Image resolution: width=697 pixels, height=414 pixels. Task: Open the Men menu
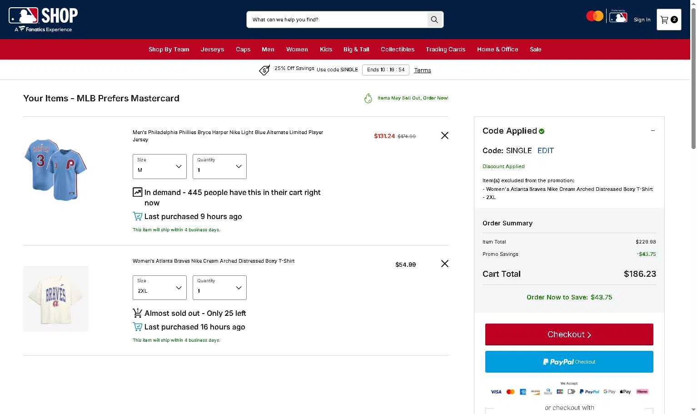tap(268, 50)
